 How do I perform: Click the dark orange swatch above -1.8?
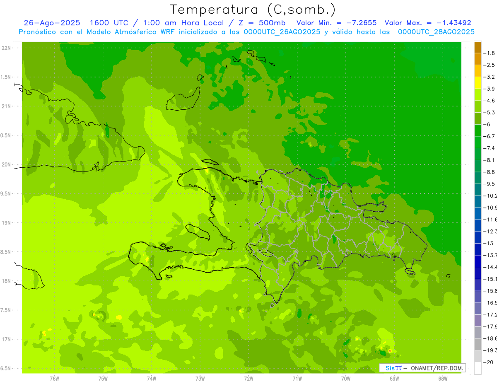tap(478, 47)
